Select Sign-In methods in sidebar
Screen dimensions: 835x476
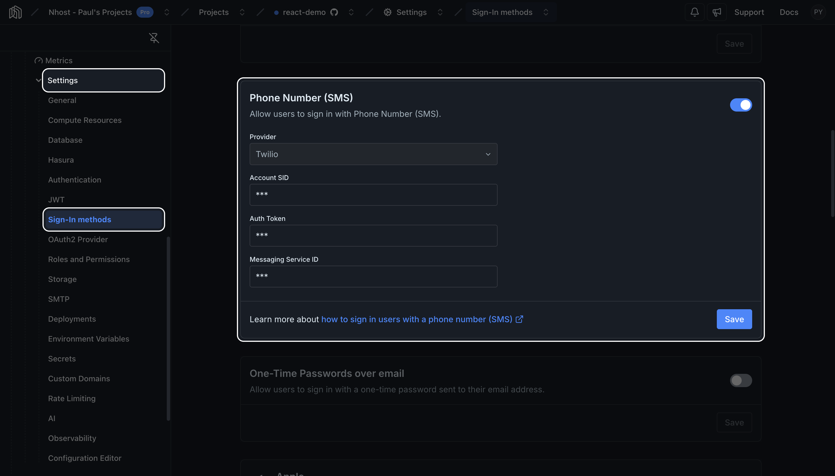tap(103, 220)
